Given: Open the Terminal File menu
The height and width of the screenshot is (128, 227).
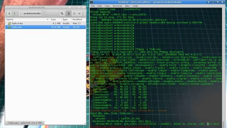Looking at the screenshot, I should tap(93, 6).
